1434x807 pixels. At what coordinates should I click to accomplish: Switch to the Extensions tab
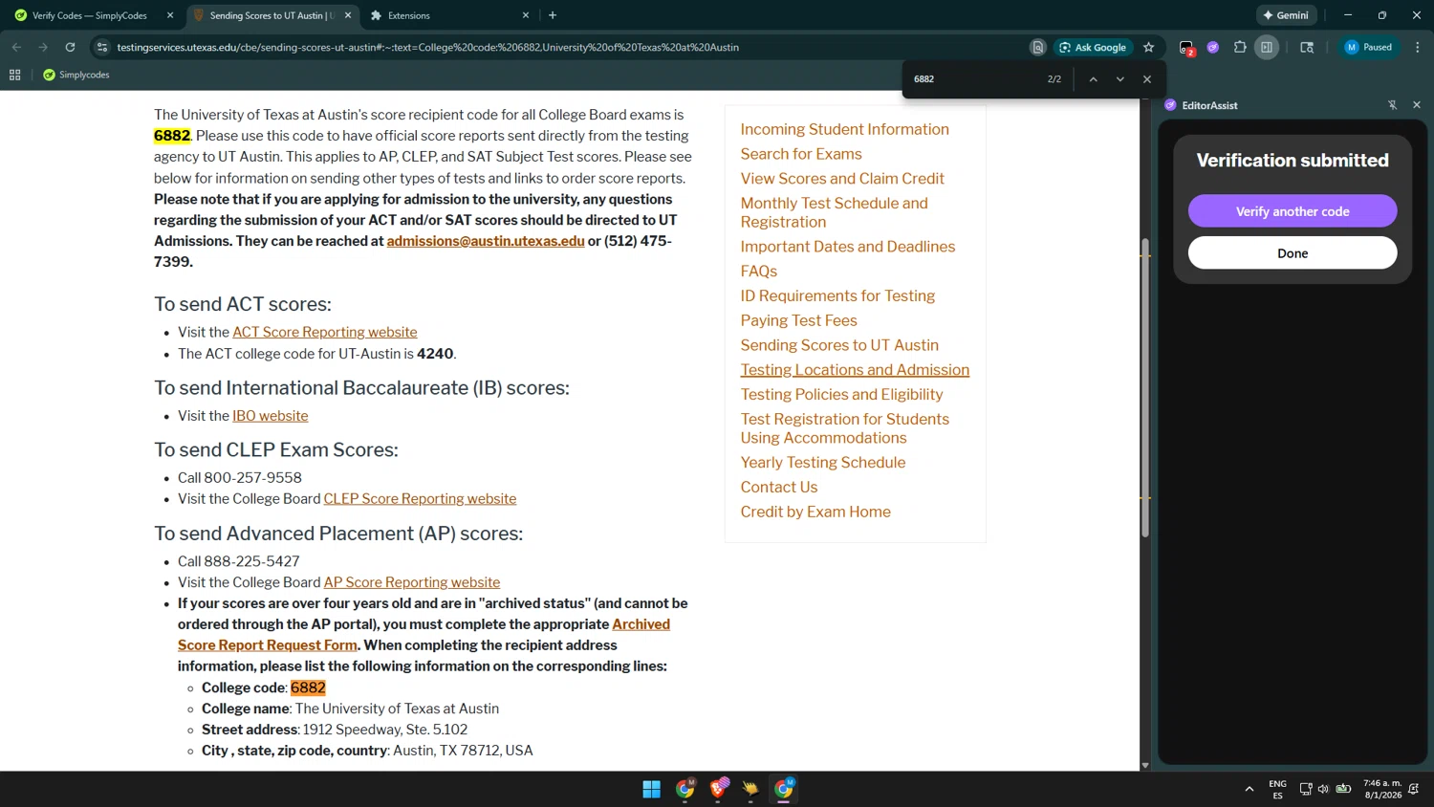click(409, 15)
